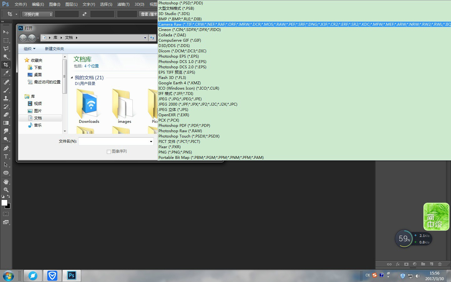
Task: Collapse the 我的文档 (21) group
Action: [72, 77]
